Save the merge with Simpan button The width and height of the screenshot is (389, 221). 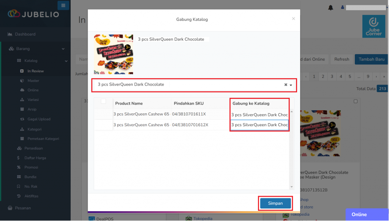pos(275,203)
